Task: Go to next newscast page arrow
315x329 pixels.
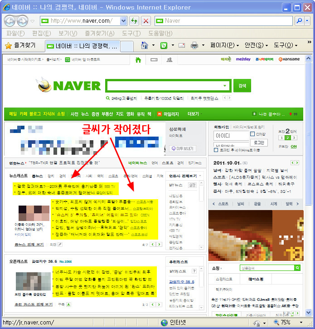Action: [x=159, y=245]
